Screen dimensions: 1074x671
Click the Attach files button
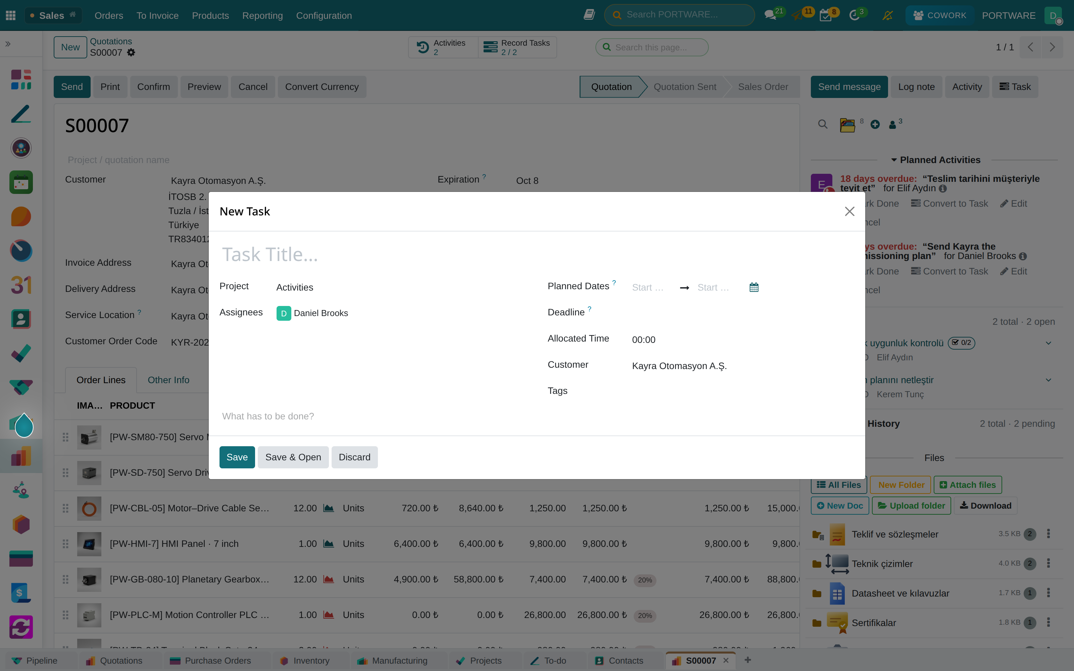coord(968,484)
